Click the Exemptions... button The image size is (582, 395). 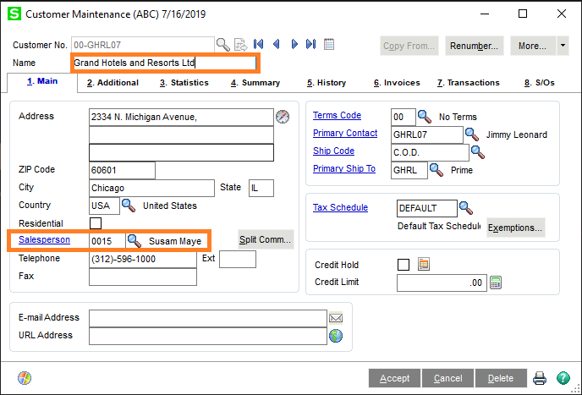click(x=515, y=228)
